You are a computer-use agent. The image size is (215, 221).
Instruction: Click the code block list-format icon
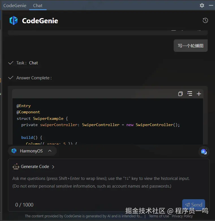[x=190, y=93]
